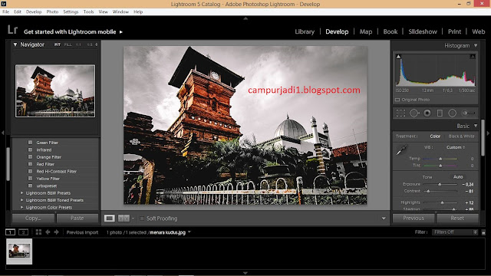Click the Reset button
491x276 pixels.
[457, 218]
